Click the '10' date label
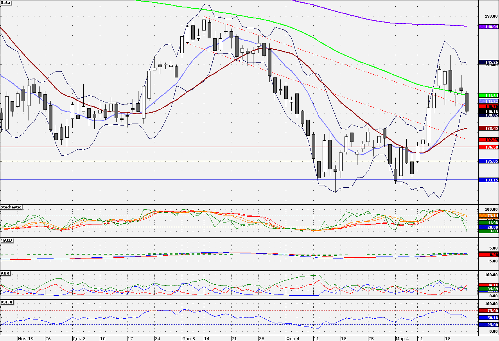The image size is (499, 341). [x=103, y=339]
